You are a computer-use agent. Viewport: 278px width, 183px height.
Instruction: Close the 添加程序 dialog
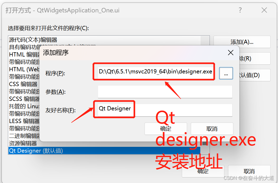[x=230, y=53]
